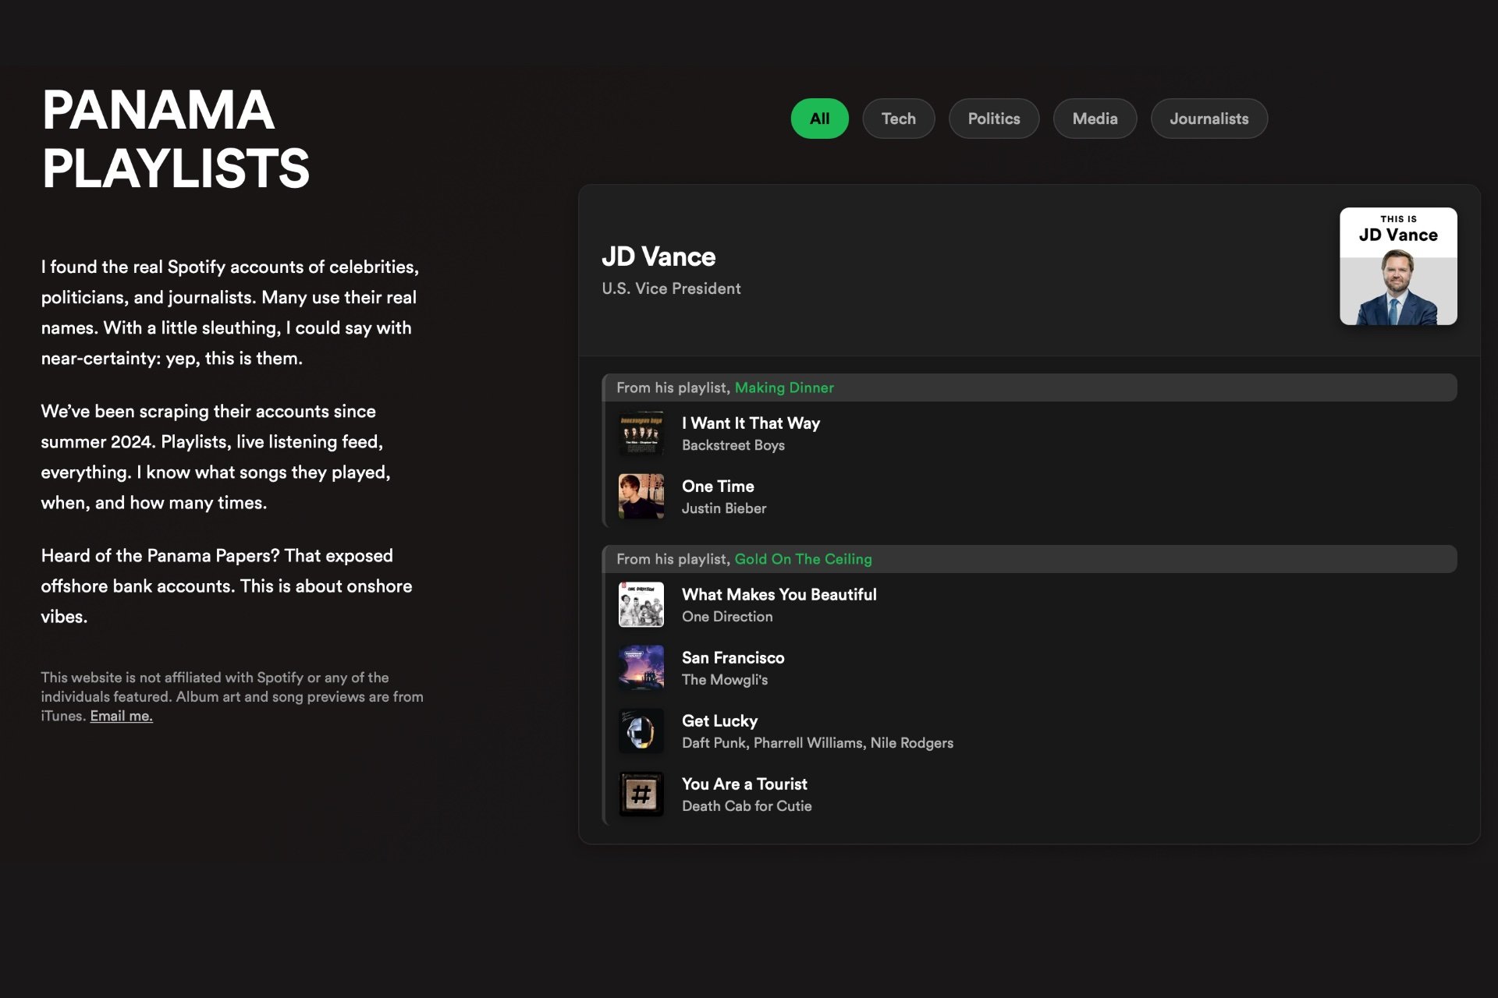
Task: Click the You Are a Tourist artwork
Action: click(x=641, y=795)
